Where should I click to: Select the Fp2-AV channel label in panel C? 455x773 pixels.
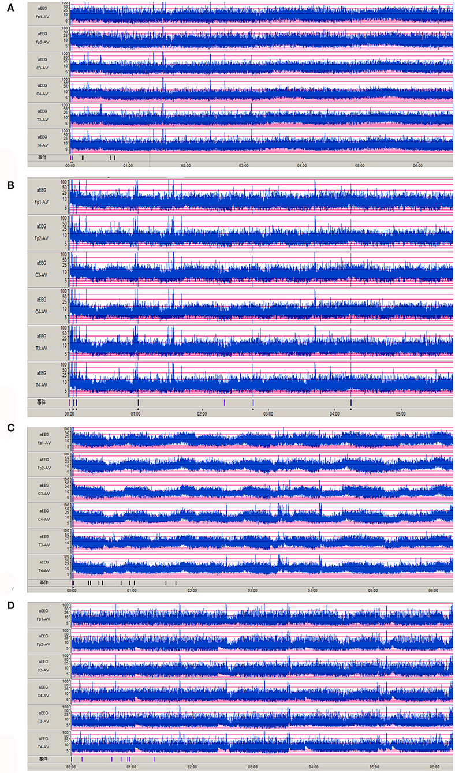coord(45,468)
